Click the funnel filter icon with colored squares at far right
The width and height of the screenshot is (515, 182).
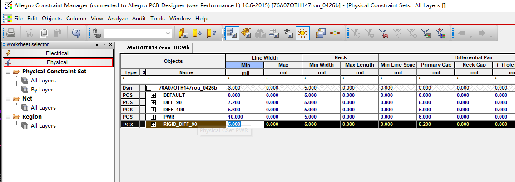pos(441,33)
